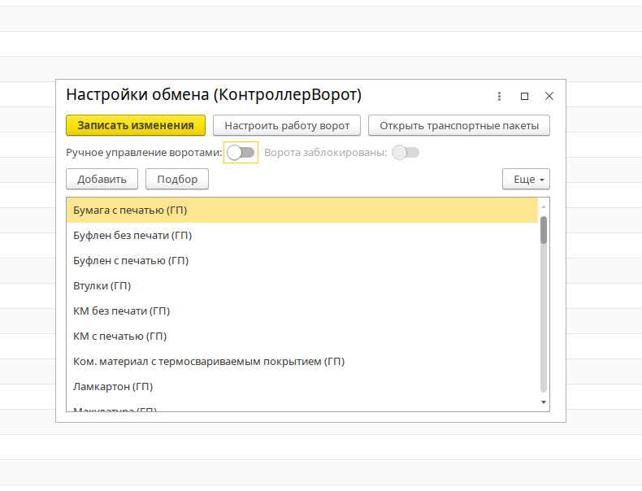This screenshot has width=642, height=491.
Task: Maximize the Настройки обмена dialog
Action: [524, 96]
